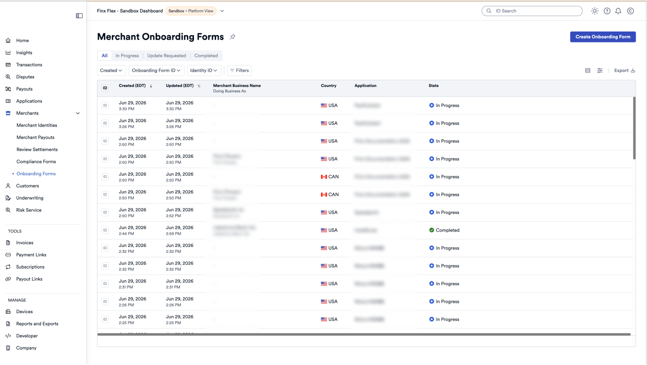Select Onboarding Forms submenu item

pos(36,174)
